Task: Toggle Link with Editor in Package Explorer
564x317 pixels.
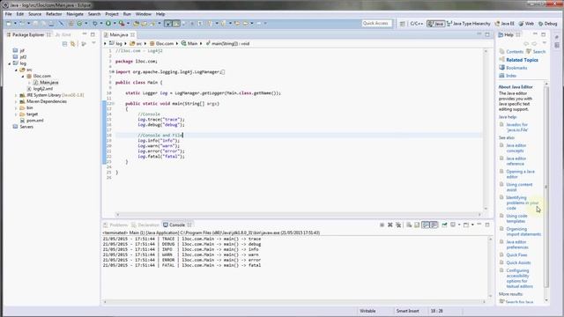Action: pyautogui.click(x=72, y=43)
